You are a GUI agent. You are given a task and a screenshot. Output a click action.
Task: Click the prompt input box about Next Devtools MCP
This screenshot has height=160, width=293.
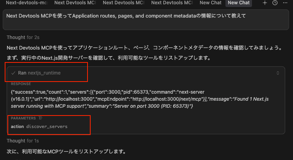[146, 20]
